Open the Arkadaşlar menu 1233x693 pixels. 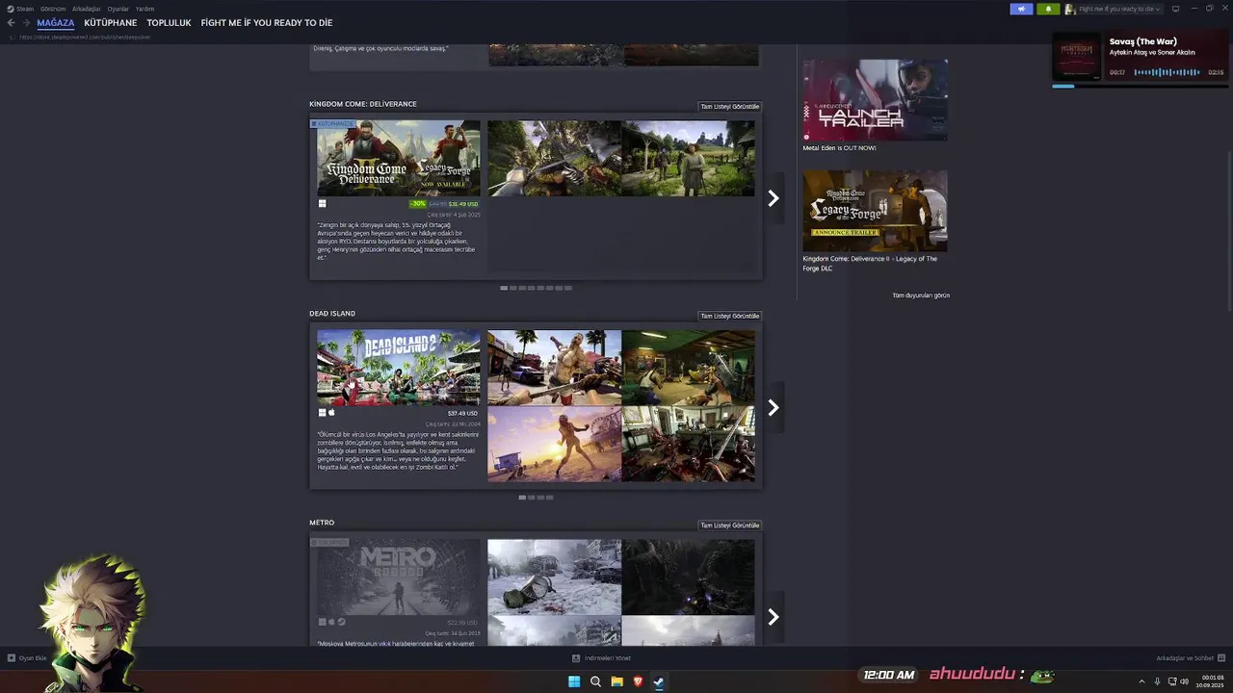pyautogui.click(x=87, y=9)
